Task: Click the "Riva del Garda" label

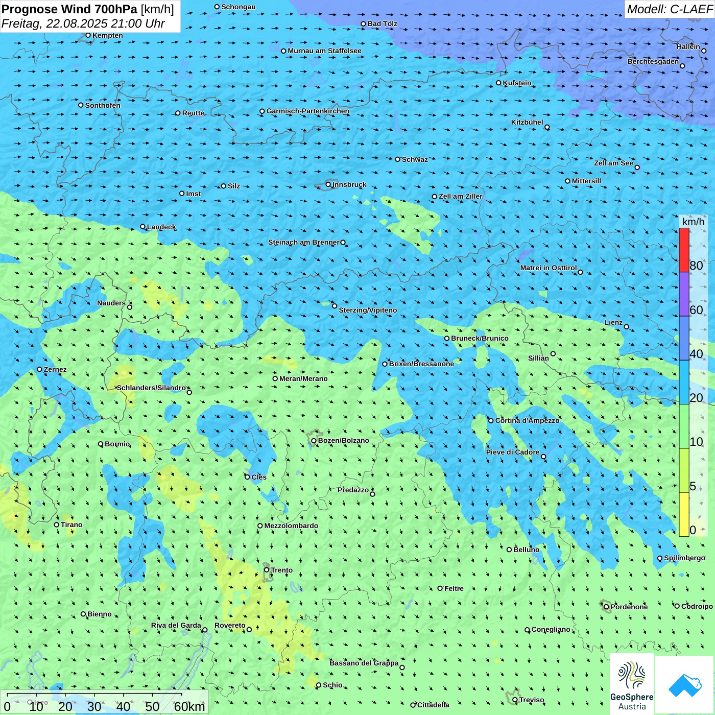Action: tap(176, 625)
